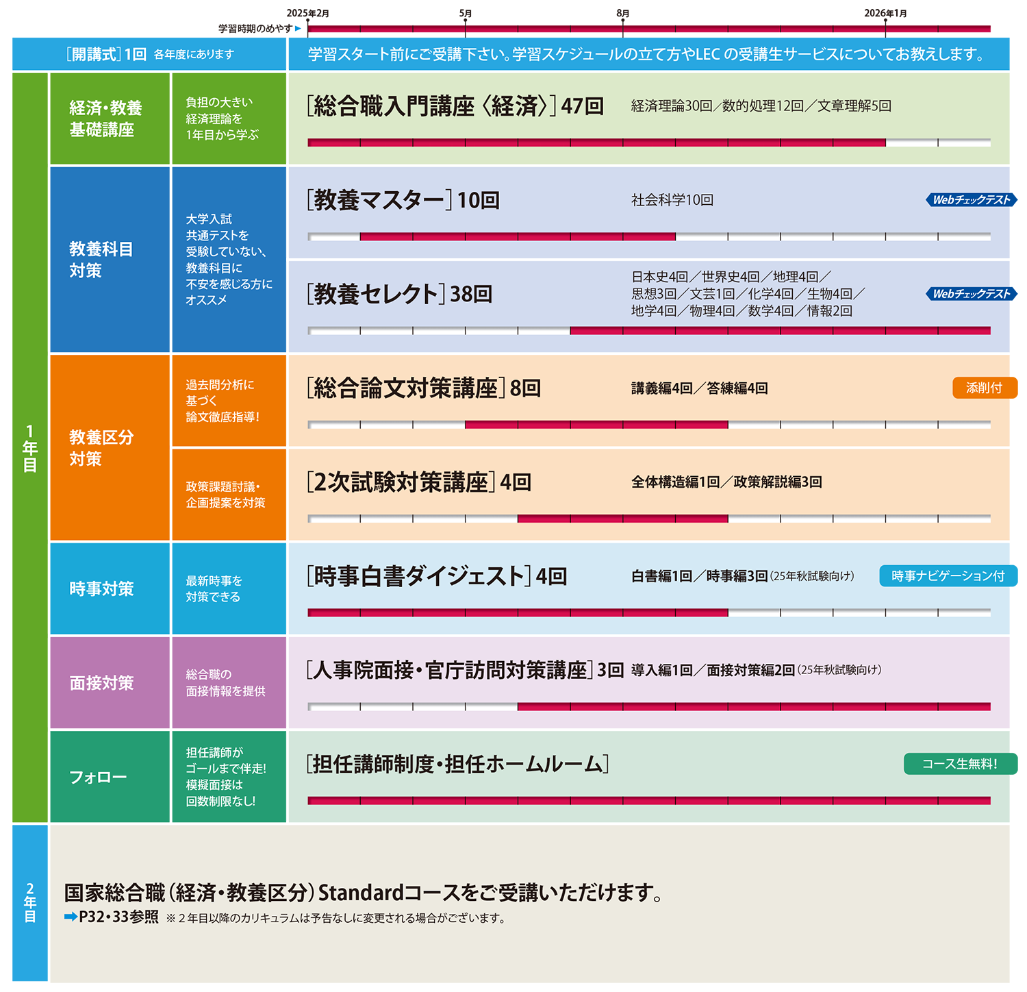Click the [総合職入門講座〈経済〉]47回 title
The width and height of the screenshot is (1027, 992).
[x=455, y=106]
